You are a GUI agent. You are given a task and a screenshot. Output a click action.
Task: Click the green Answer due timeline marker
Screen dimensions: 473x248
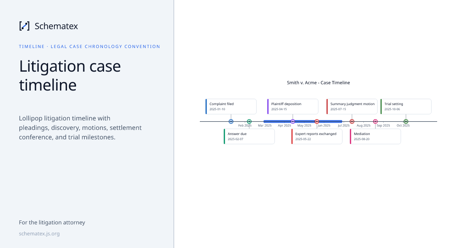tap(249, 122)
